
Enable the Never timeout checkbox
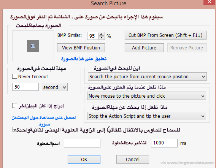pos(14,76)
